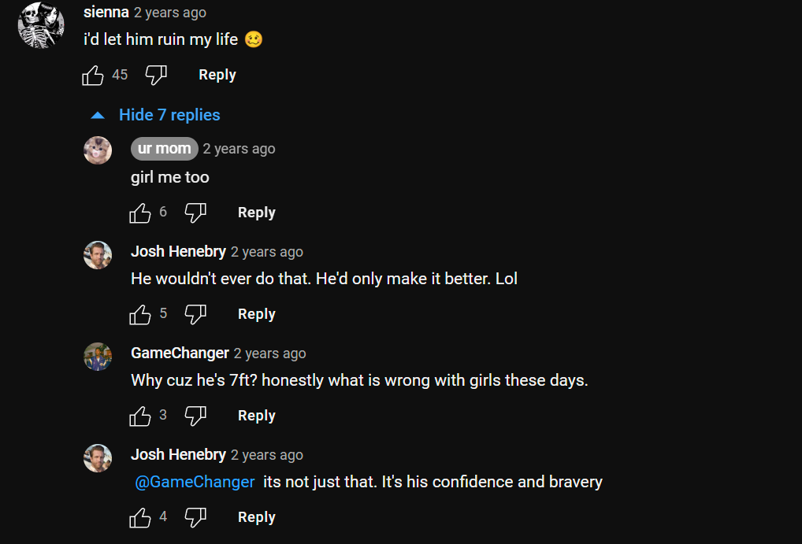The height and width of the screenshot is (544, 802).
Task: Thumbs down Josh Henebry's 'make it better' reply
Action: 195,314
